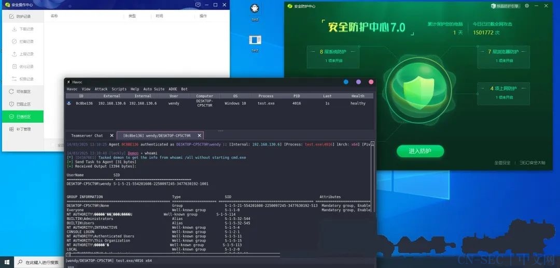Click the Havoc command input line

pyautogui.click(x=220, y=266)
